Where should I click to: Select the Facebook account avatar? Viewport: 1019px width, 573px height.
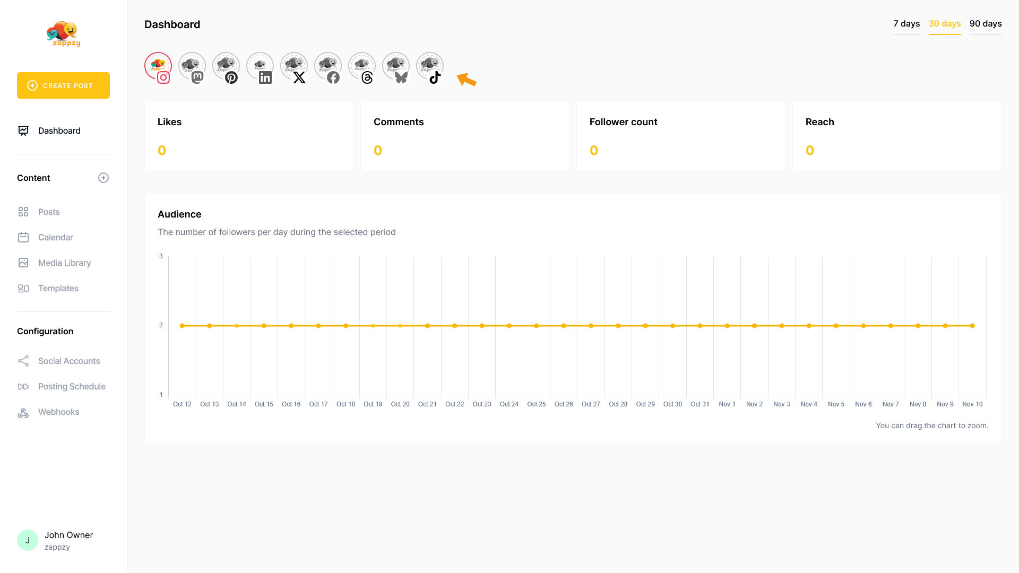pos(328,66)
